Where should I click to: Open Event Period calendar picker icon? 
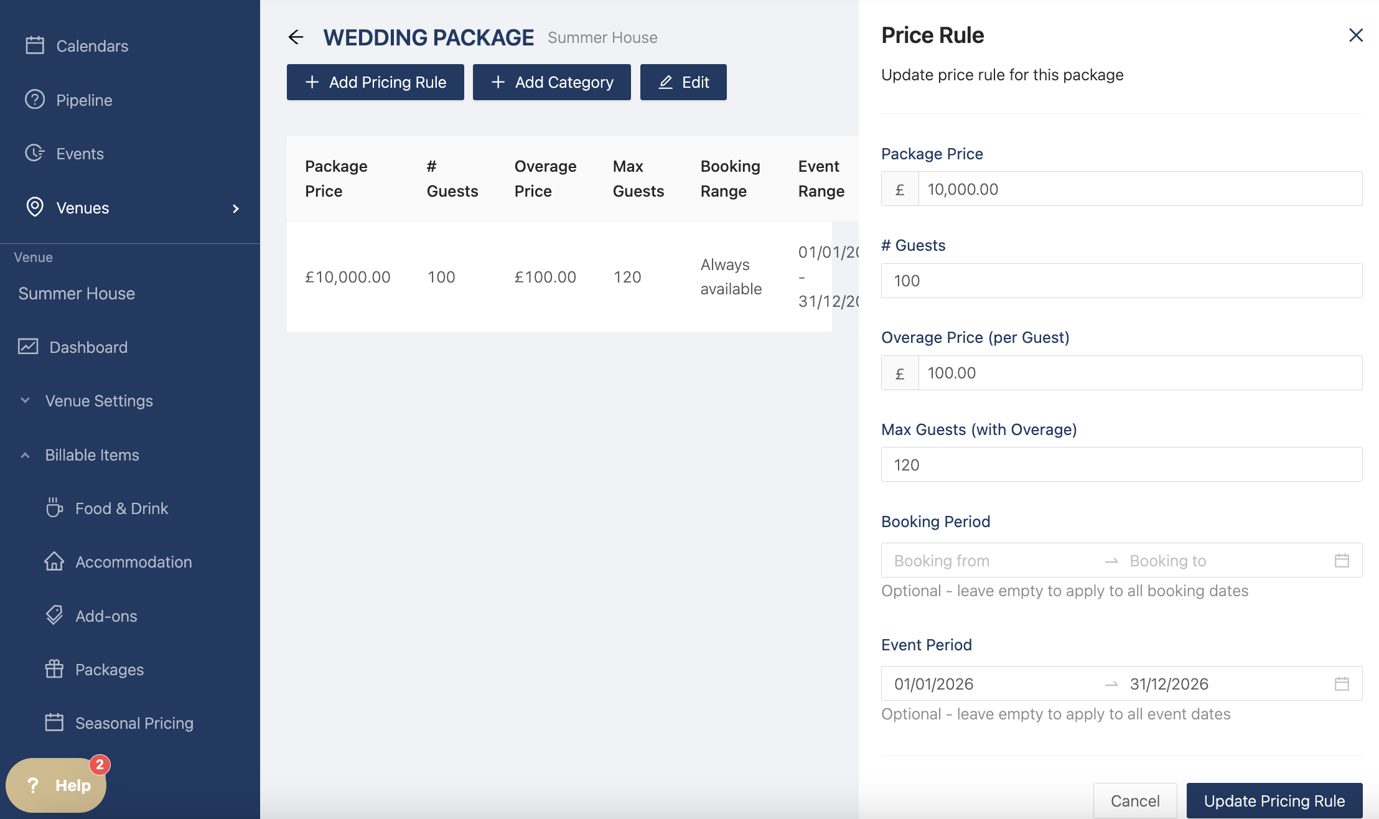point(1342,684)
